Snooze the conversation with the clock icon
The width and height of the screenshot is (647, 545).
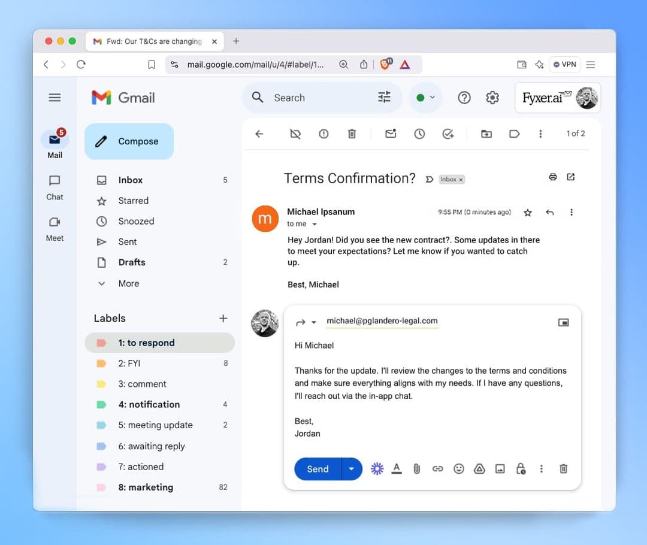(419, 134)
